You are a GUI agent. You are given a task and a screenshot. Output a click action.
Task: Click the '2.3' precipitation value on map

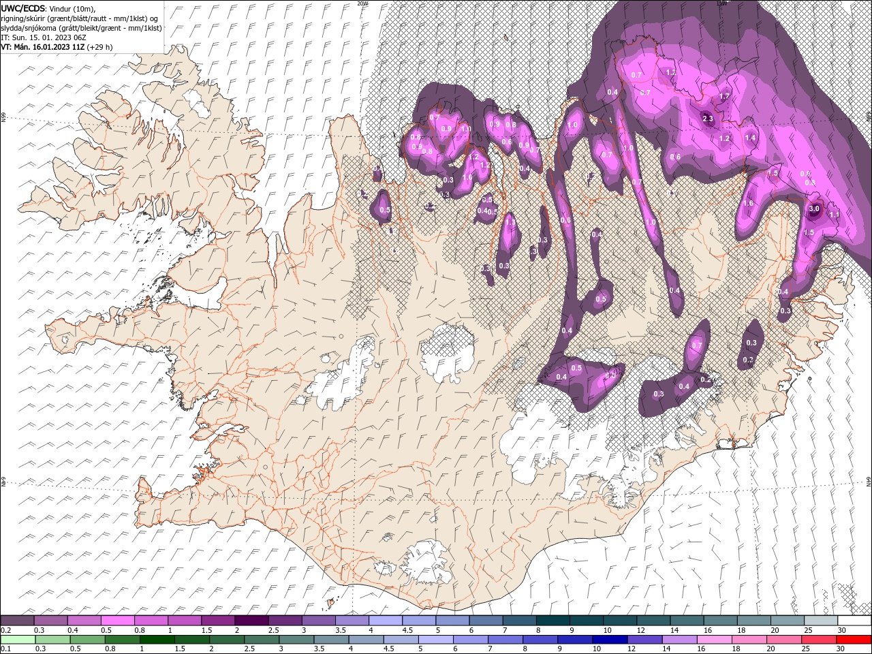pyautogui.click(x=707, y=119)
